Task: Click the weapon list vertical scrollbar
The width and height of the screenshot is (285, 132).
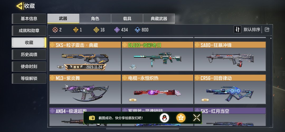Action: click(271, 81)
